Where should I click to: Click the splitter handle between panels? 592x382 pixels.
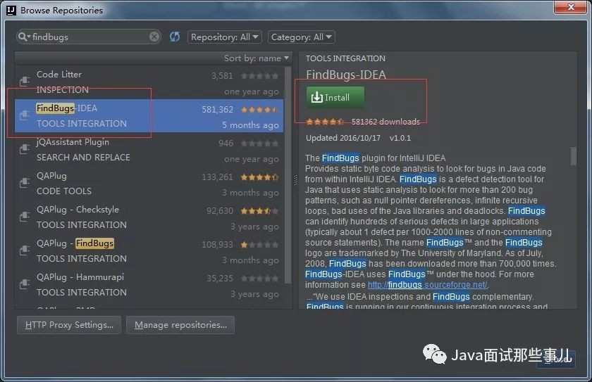[295, 181]
